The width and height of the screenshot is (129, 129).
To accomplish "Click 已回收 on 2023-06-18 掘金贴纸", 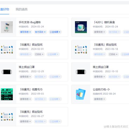I will (x=113, y=54).
